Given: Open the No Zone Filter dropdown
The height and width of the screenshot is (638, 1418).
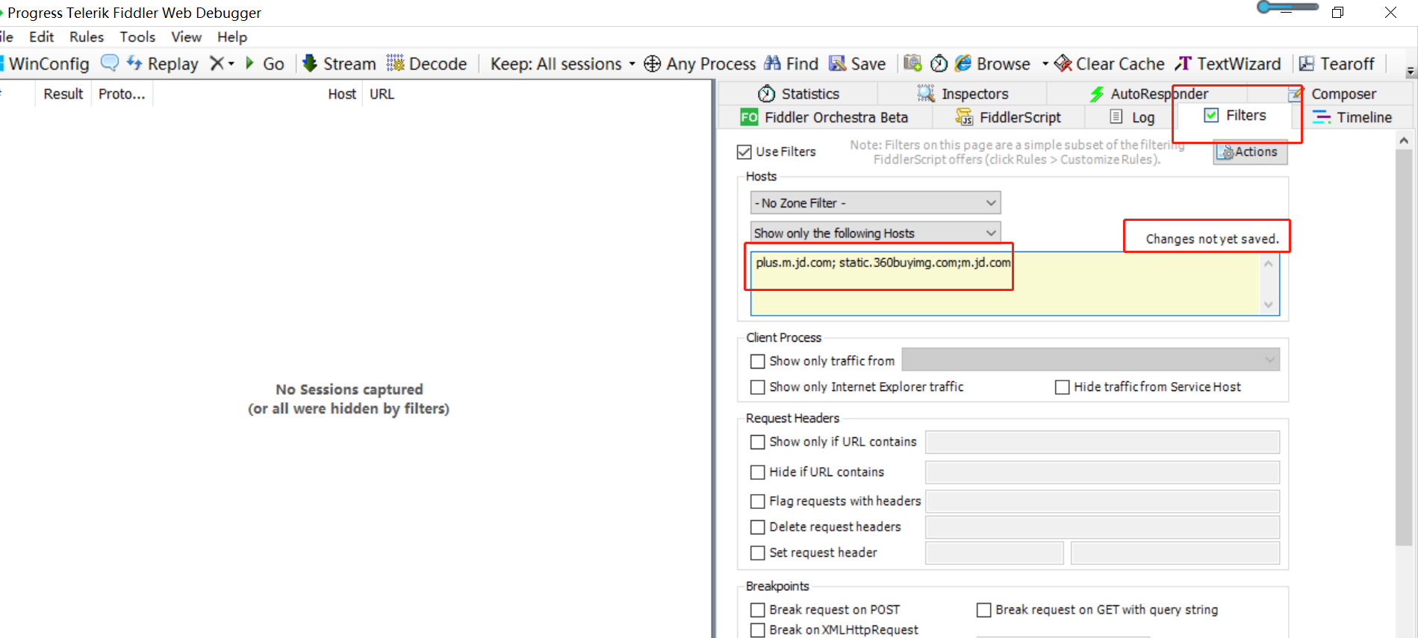Looking at the screenshot, I should click(875, 203).
